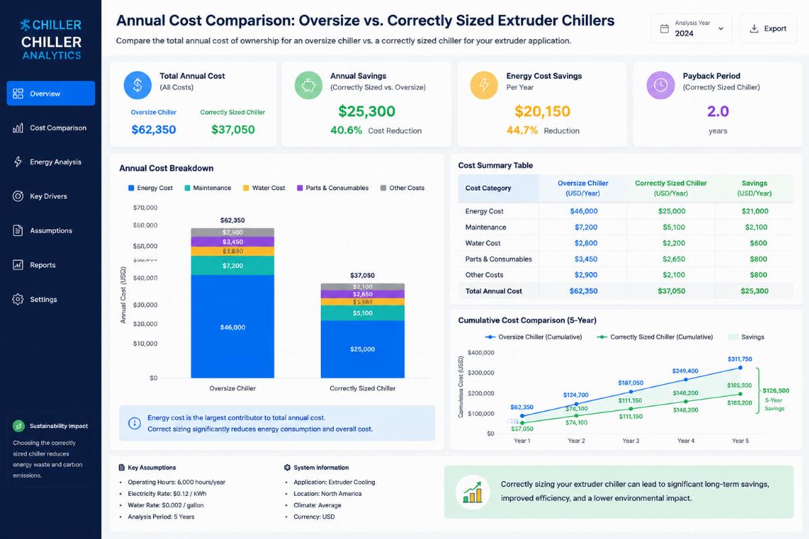The image size is (809, 539).
Task: Click Correctly Sized Chiller (USD/Year) column header
Action: tap(671, 188)
